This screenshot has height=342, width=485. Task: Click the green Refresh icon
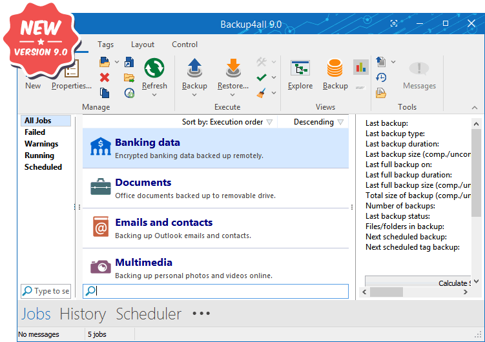[154, 68]
